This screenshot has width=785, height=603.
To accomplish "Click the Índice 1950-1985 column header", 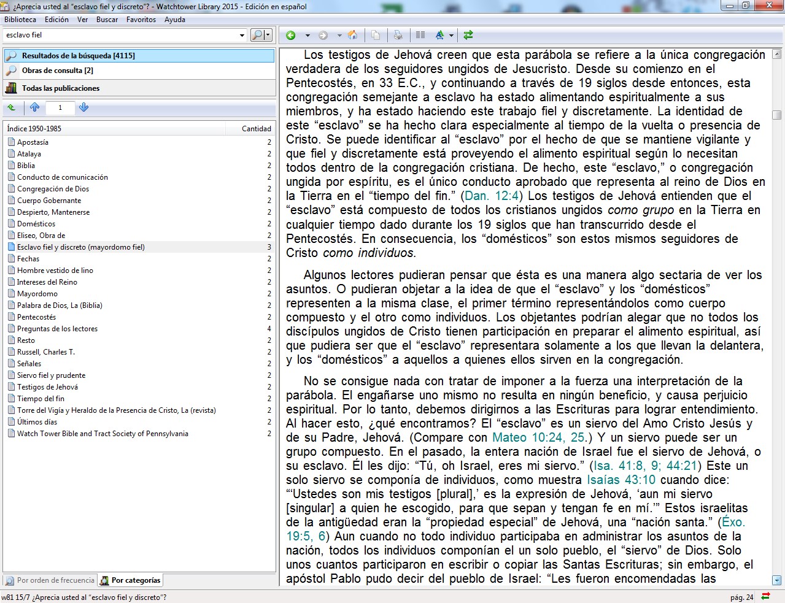I will coord(114,129).
